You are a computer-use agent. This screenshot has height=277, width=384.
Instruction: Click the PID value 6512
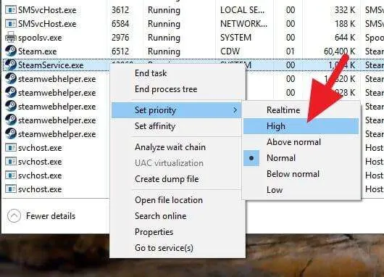click(120, 51)
